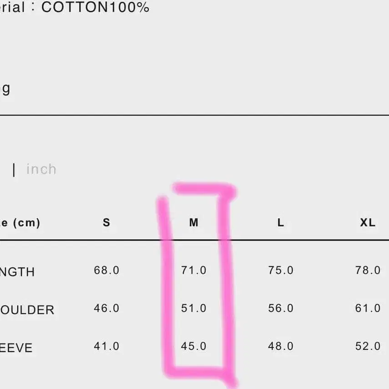The width and height of the screenshot is (389, 389).
Task: Click the S shoulder value 46.0
Action: point(106,308)
